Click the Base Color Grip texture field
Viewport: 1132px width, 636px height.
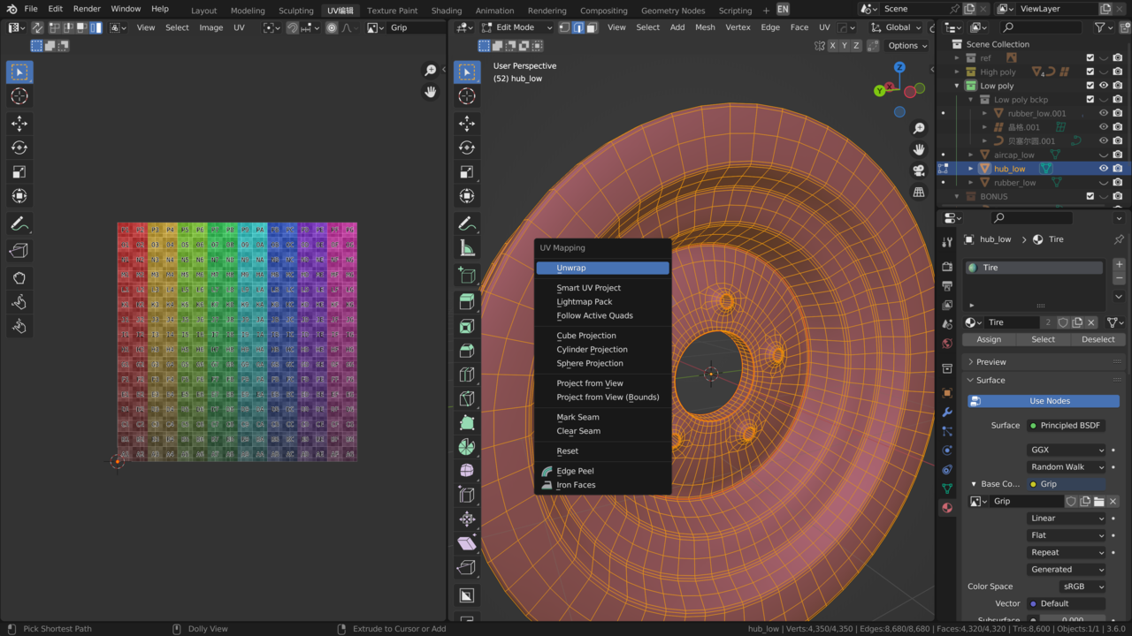(1066, 484)
